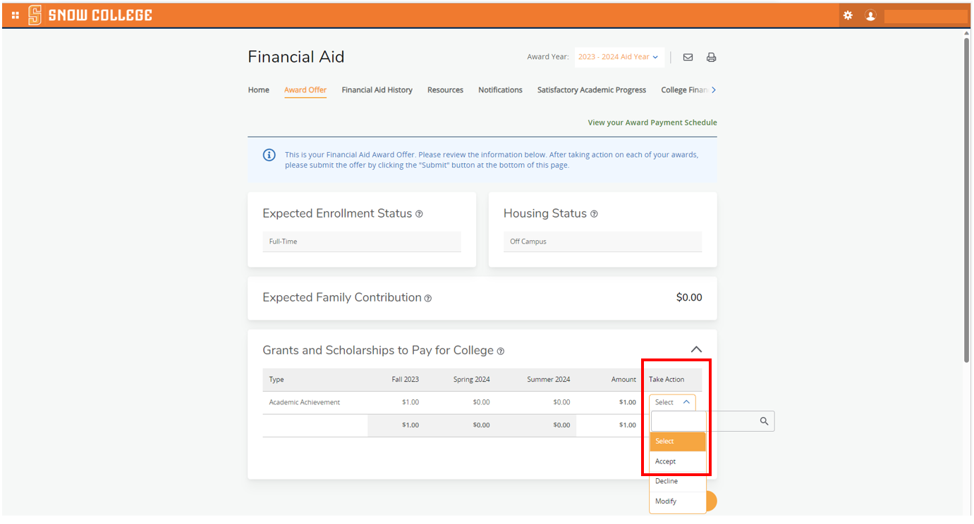The width and height of the screenshot is (974, 524).
Task: Switch to Financial Aid History tab
Action: 377,90
